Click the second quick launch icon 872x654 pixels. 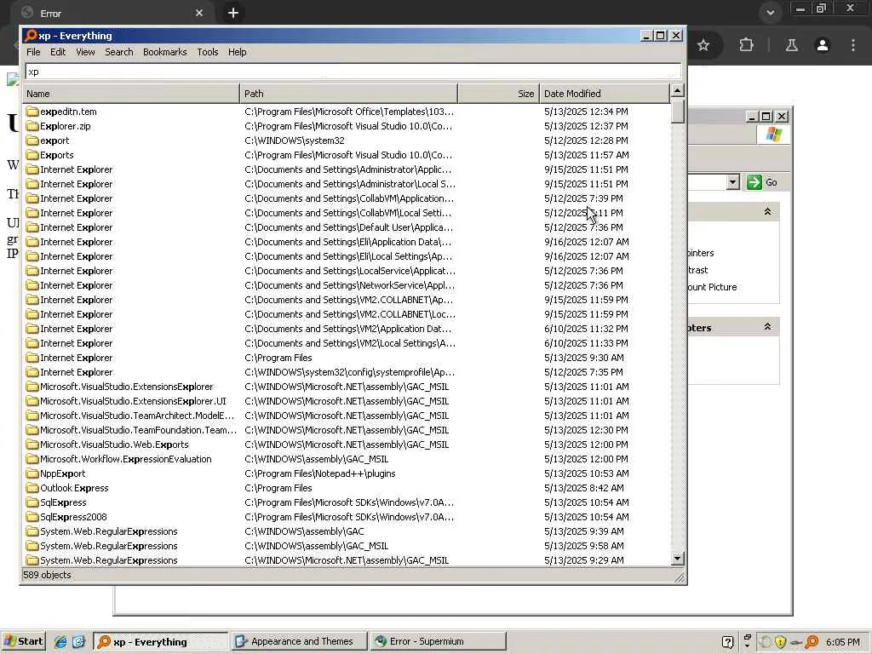click(x=78, y=642)
